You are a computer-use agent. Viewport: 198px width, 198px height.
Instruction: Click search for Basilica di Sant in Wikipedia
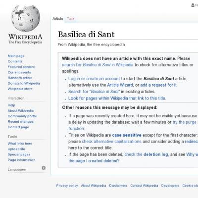point(98,65)
